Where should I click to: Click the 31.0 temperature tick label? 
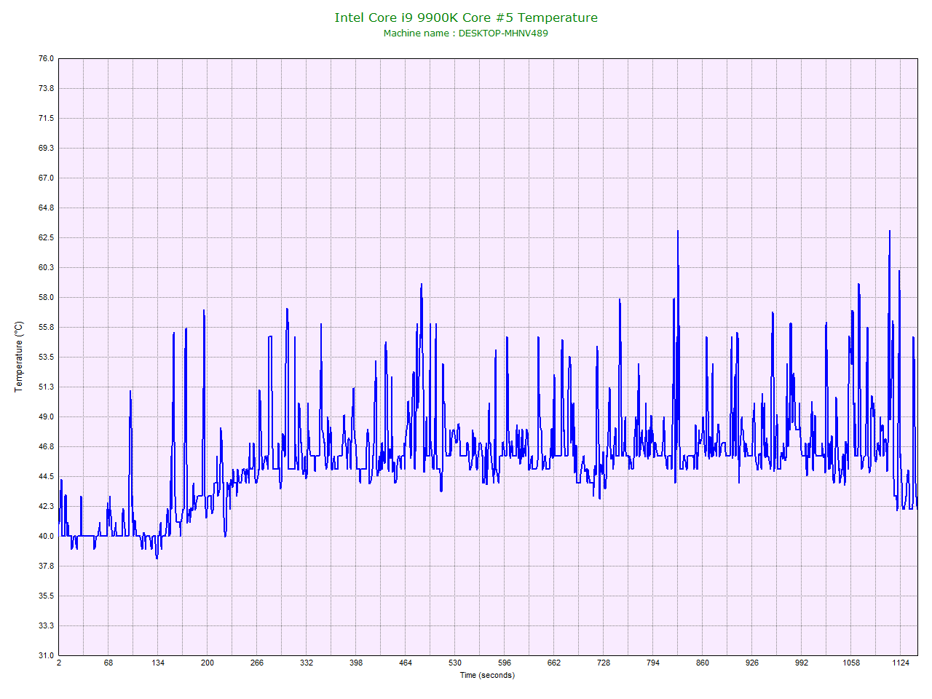pos(46,655)
